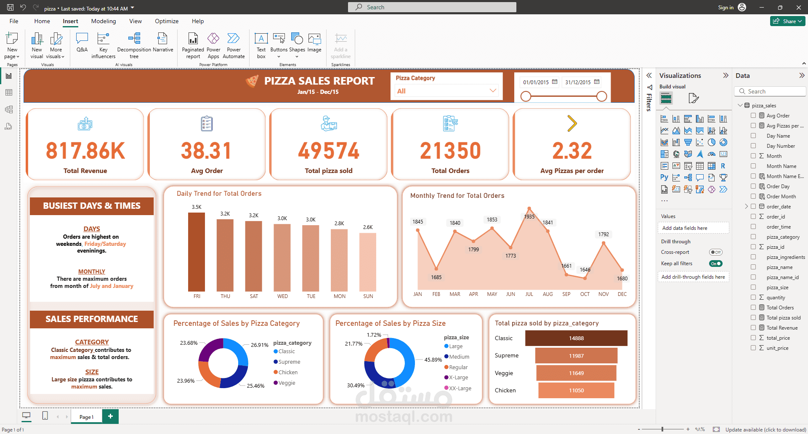808x434 pixels.
Task: Select the Donut chart visual icon
Action: (723, 142)
